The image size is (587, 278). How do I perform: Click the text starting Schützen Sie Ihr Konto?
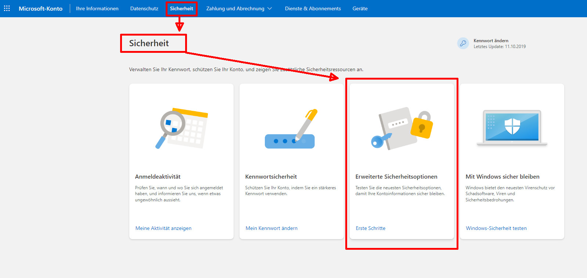(291, 191)
